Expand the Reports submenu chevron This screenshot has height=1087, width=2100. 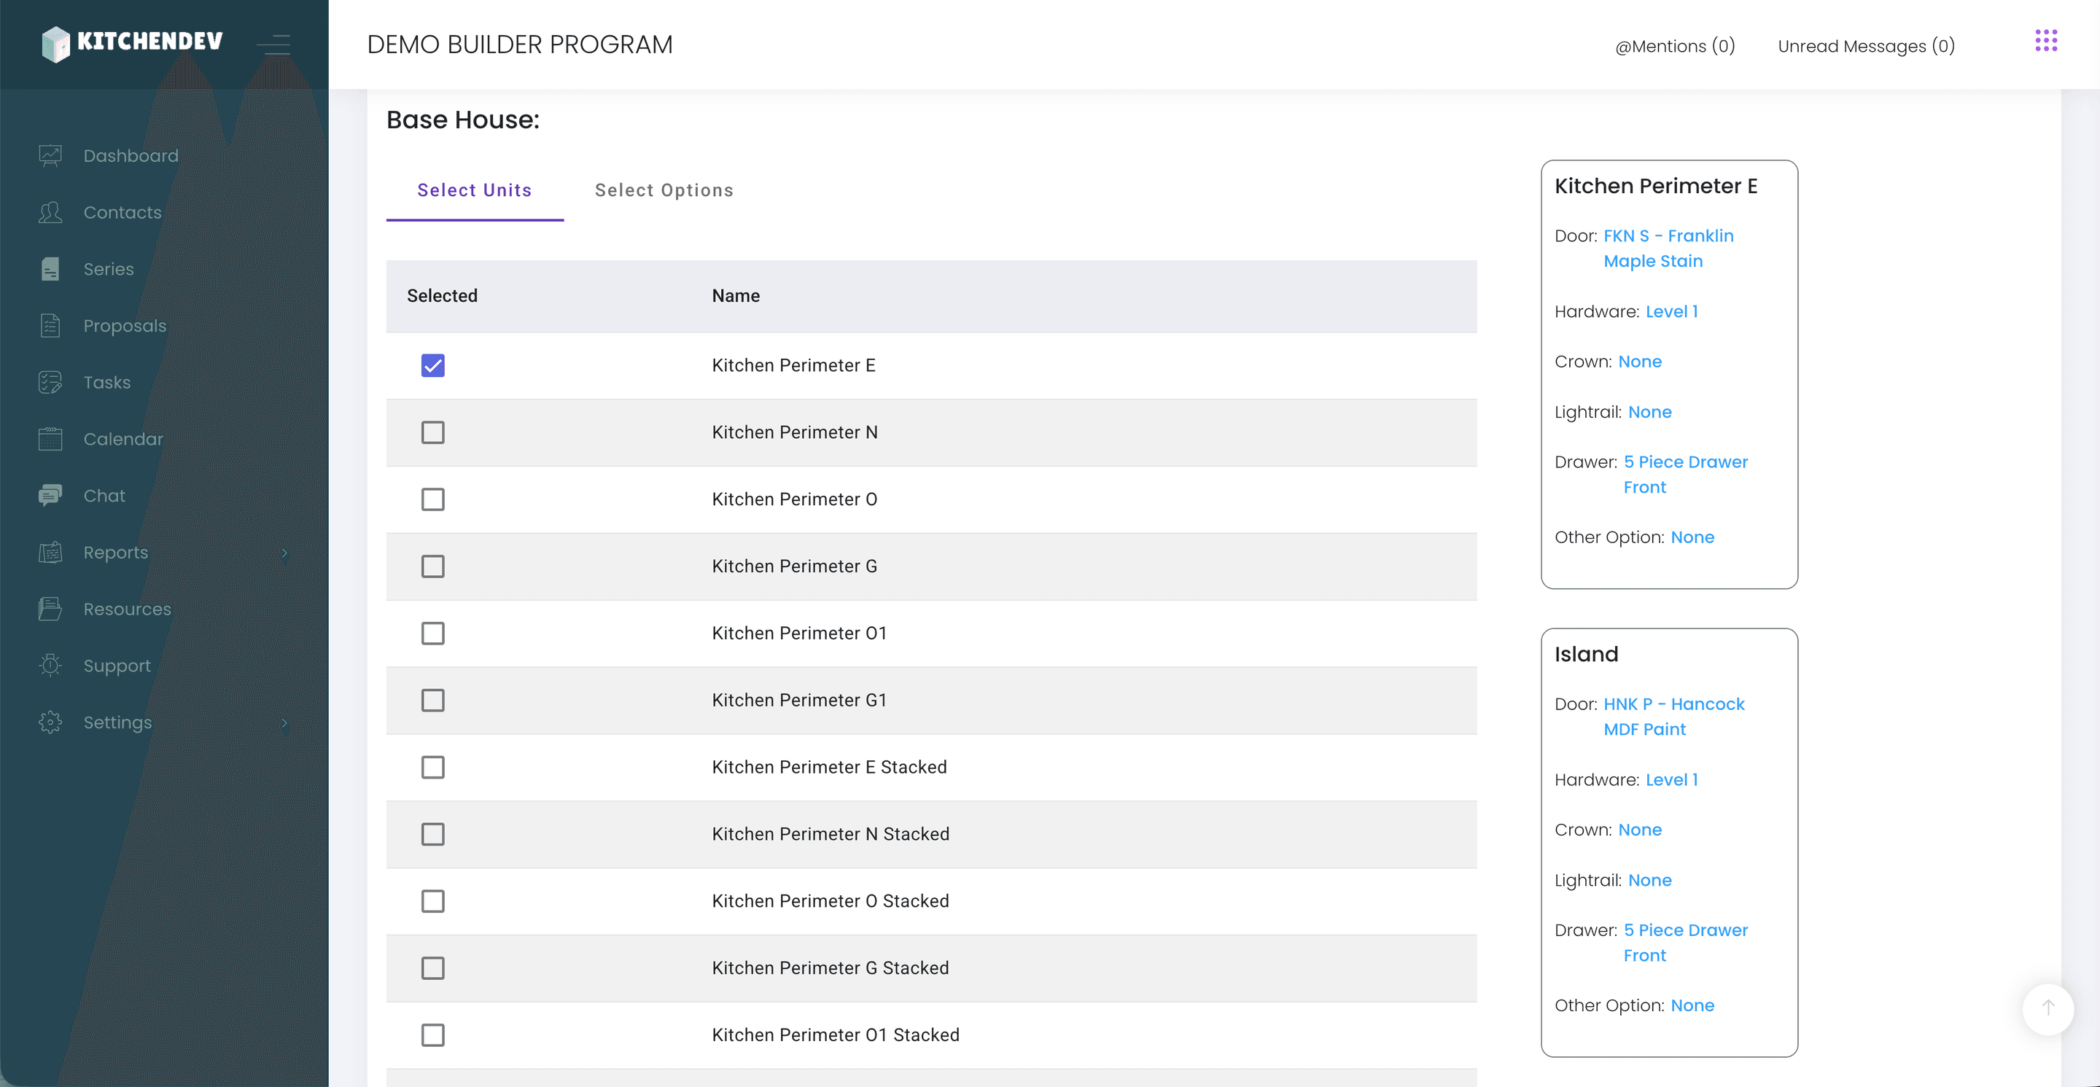(284, 553)
